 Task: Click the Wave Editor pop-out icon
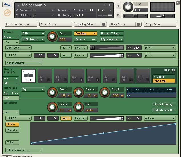[x=138, y=24]
